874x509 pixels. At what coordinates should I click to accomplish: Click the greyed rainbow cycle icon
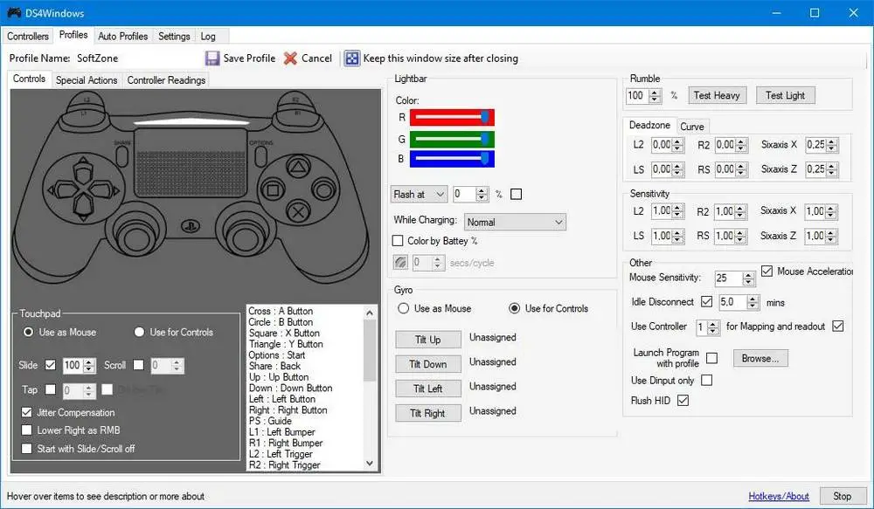[x=400, y=262]
